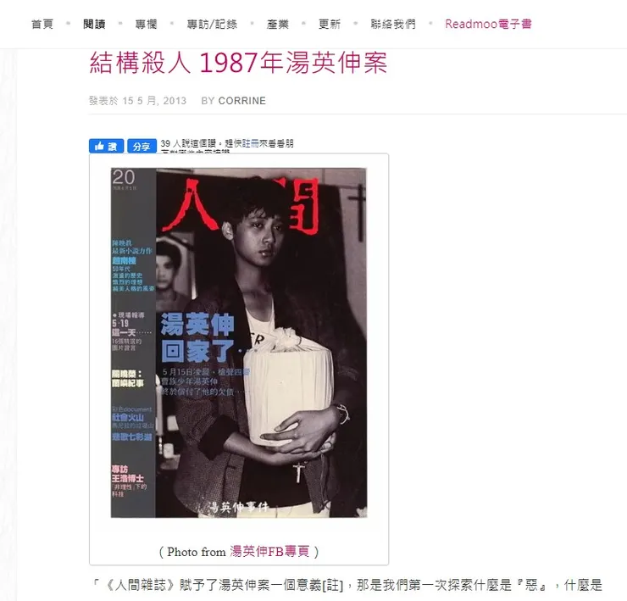Click the publication date 15 5 月, 2013
The image size is (627, 601).
tap(154, 101)
